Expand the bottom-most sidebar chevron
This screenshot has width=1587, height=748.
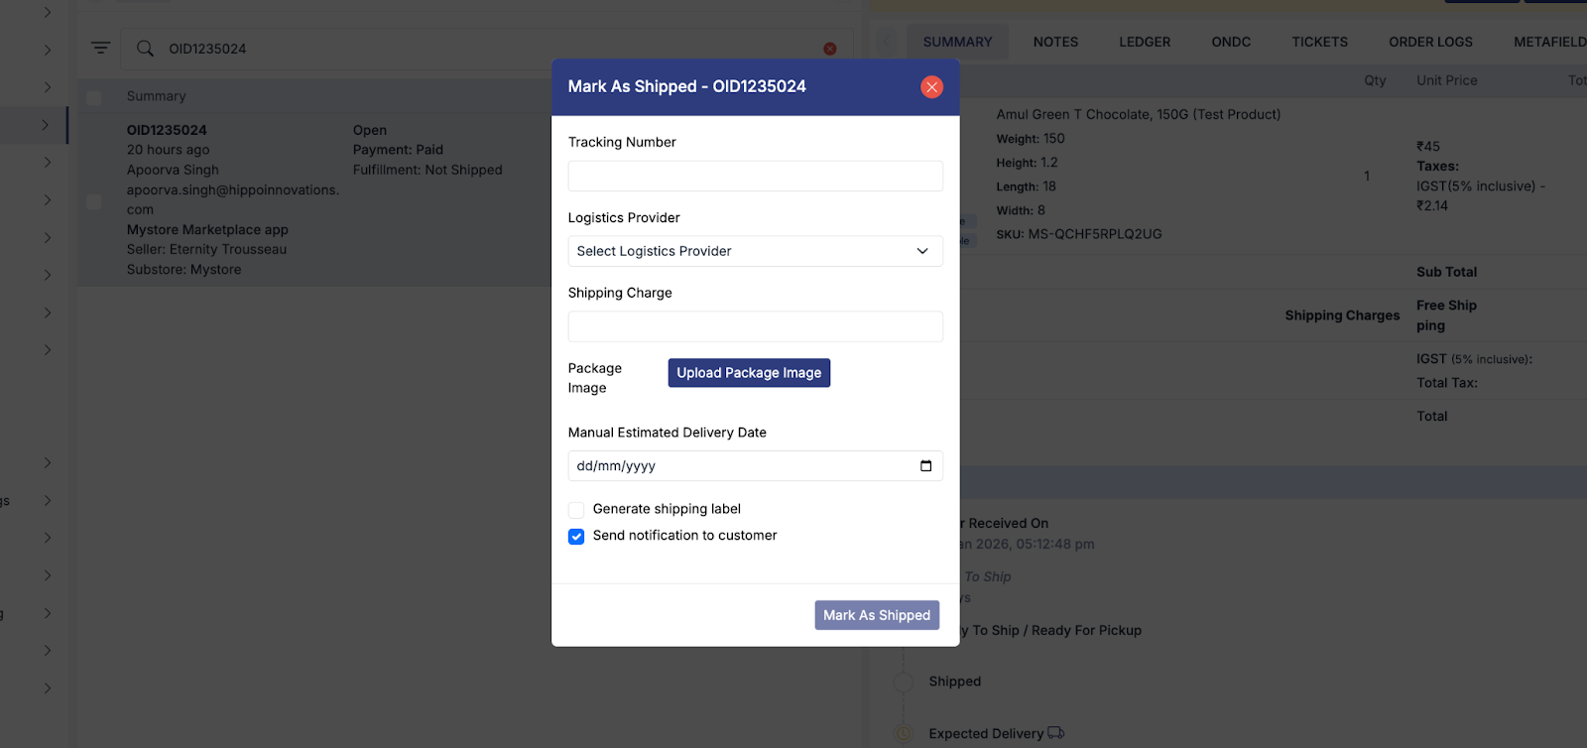[x=47, y=688]
